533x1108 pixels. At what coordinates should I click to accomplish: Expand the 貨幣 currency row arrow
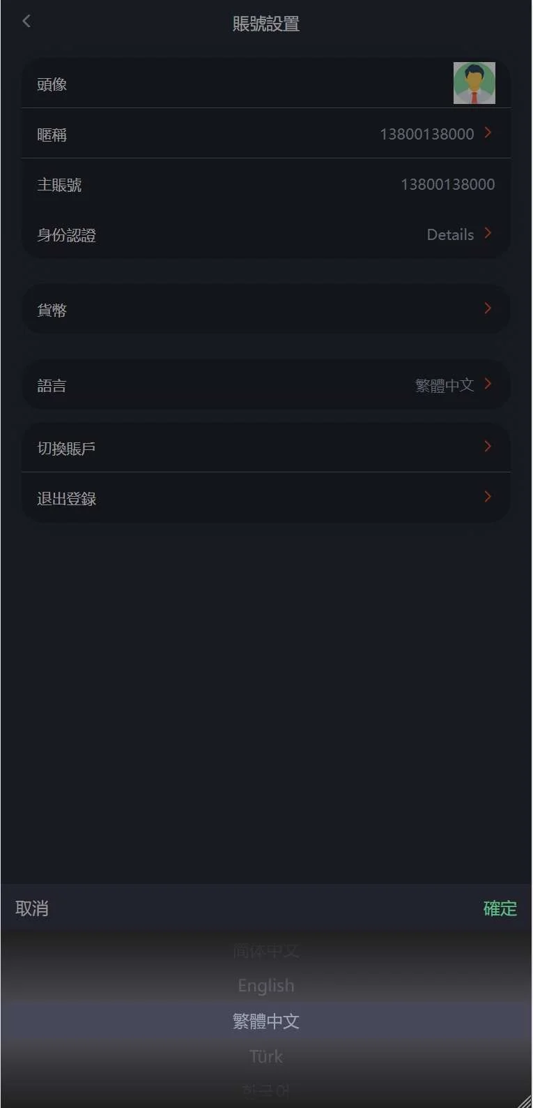(x=488, y=308)
